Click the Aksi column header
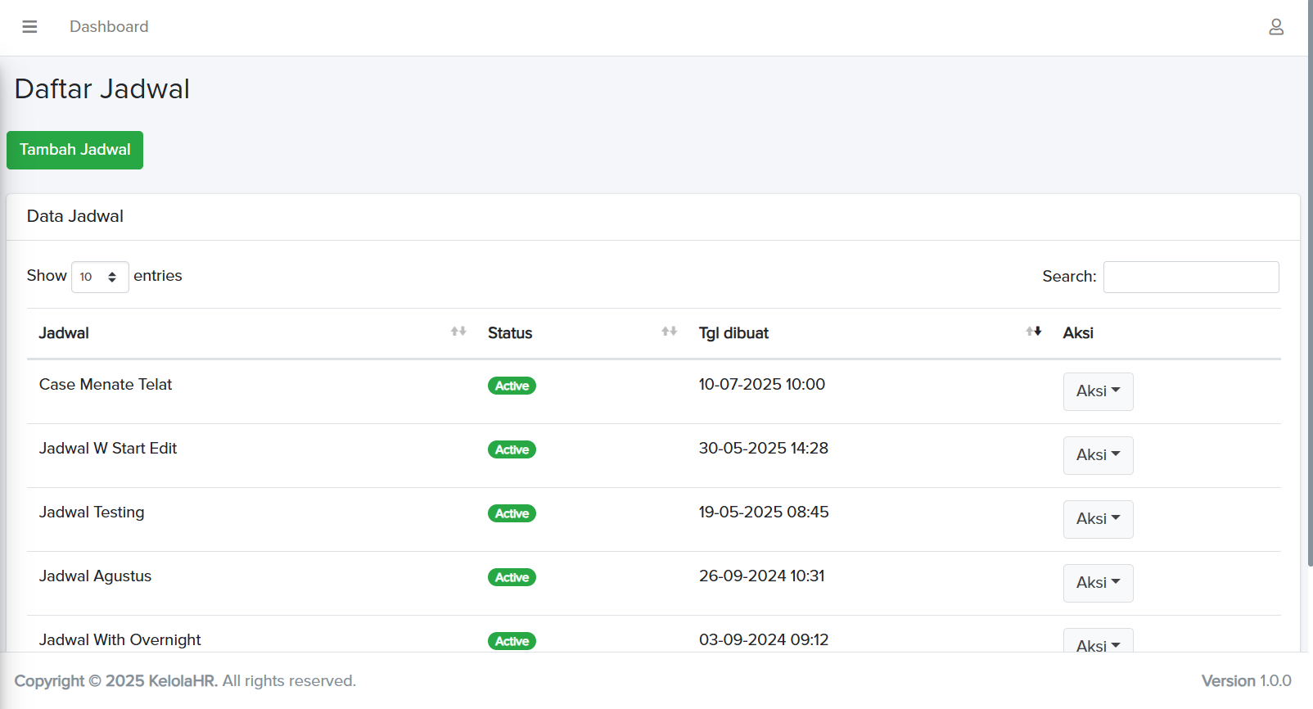 click(1078, 333)
